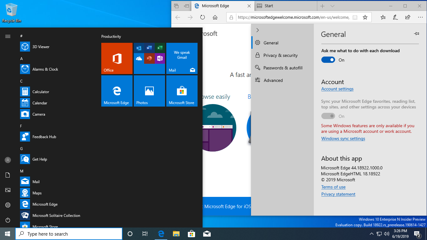Screen dimensions: 427x240
Task: Open the Privacy statement link
Action: pos(338,194)
